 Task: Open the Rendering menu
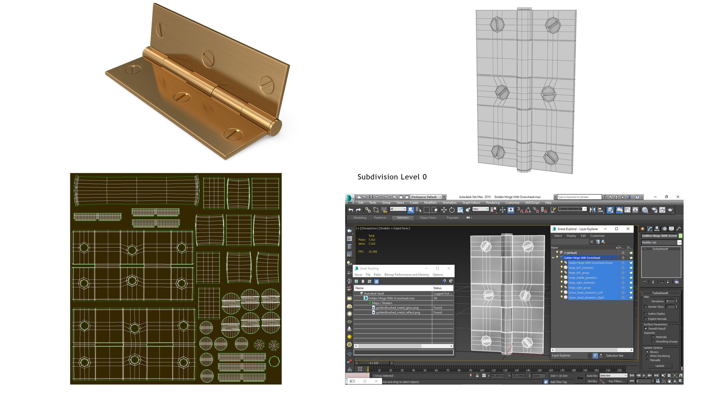click(493, 203)
